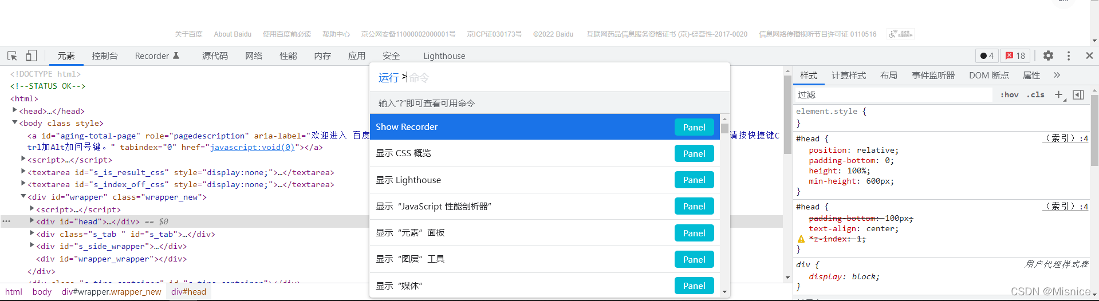Viewport: 1099px width, 301px height.
Task: Select the 计算样式 sidebar tab
Action: pos(849,75)
